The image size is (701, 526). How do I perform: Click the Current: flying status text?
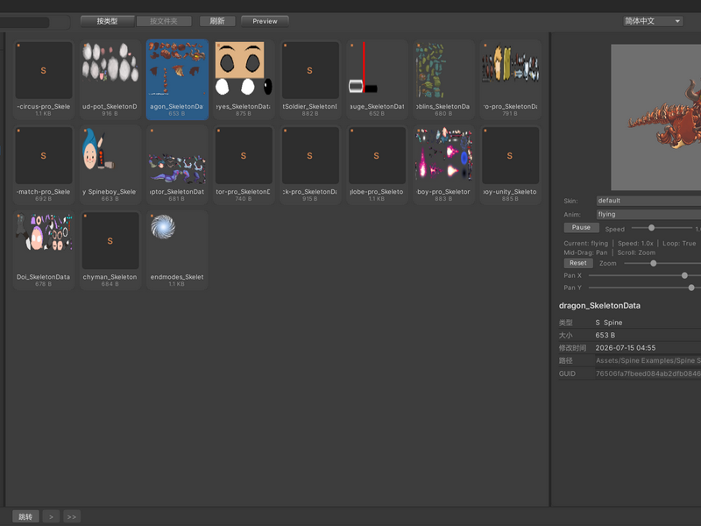[x=585, y=244]
